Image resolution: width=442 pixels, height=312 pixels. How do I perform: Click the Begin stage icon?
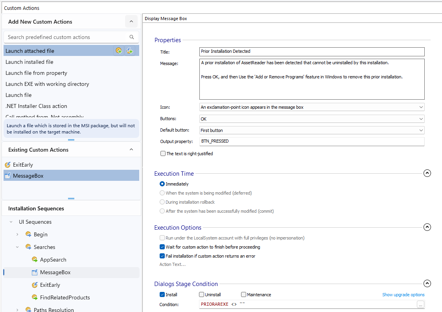[28, 234]
